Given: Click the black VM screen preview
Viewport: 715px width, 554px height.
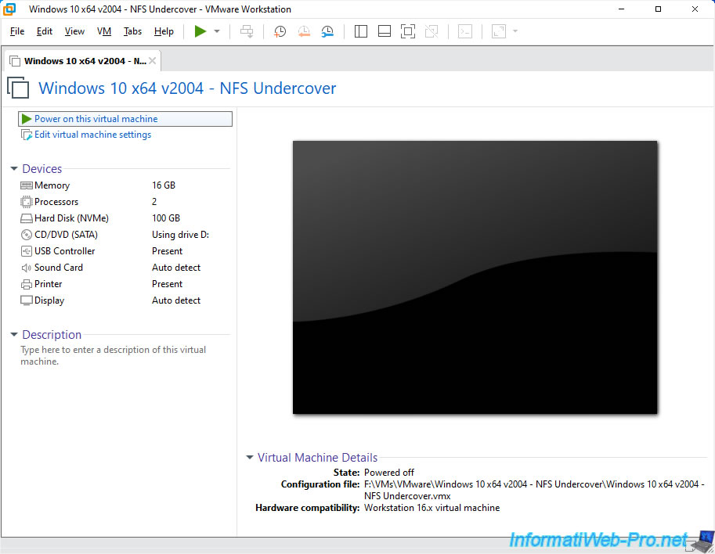Looking at the screenshot, I should tap(475, 277).
